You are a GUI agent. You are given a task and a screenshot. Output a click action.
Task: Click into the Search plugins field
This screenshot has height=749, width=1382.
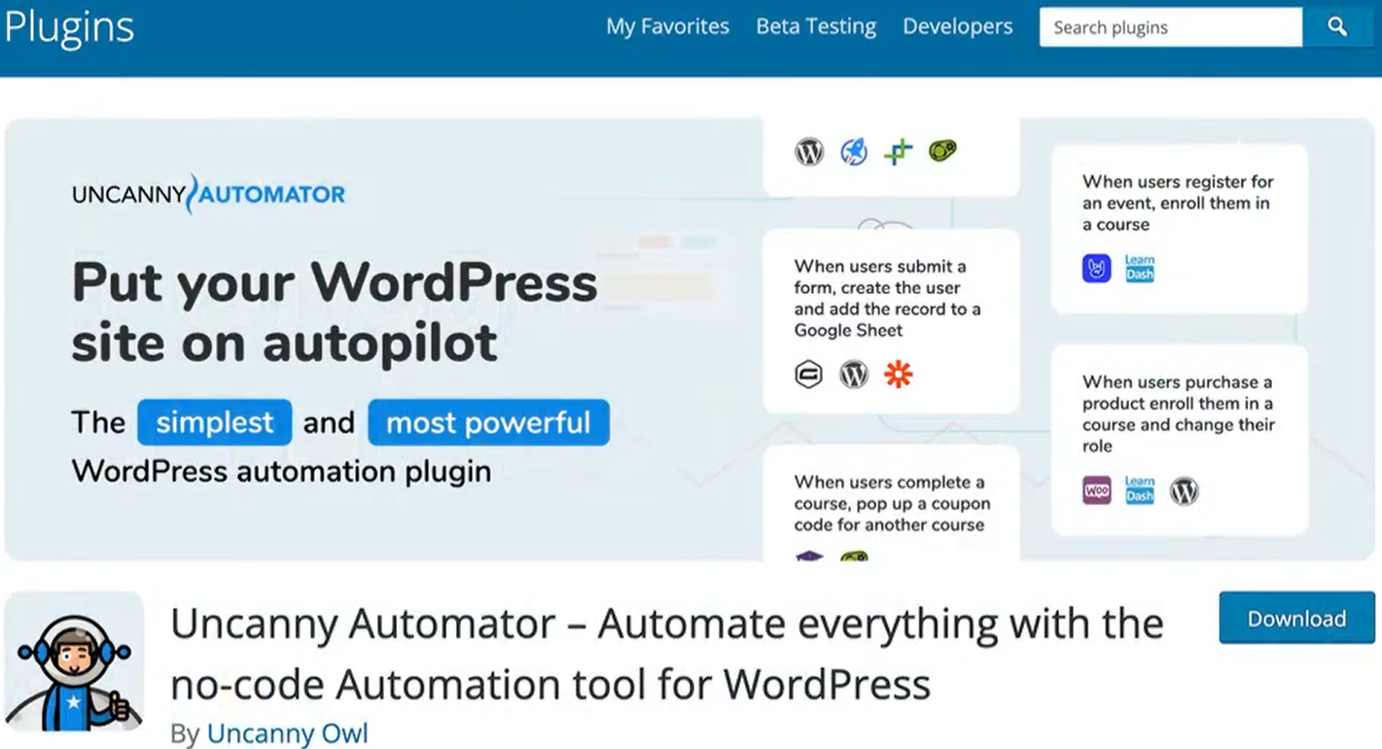tap(1171, 27)
